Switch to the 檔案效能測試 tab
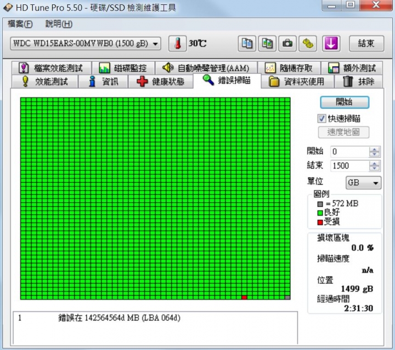Viewport: 395px width, 350px height. (52, 68)
